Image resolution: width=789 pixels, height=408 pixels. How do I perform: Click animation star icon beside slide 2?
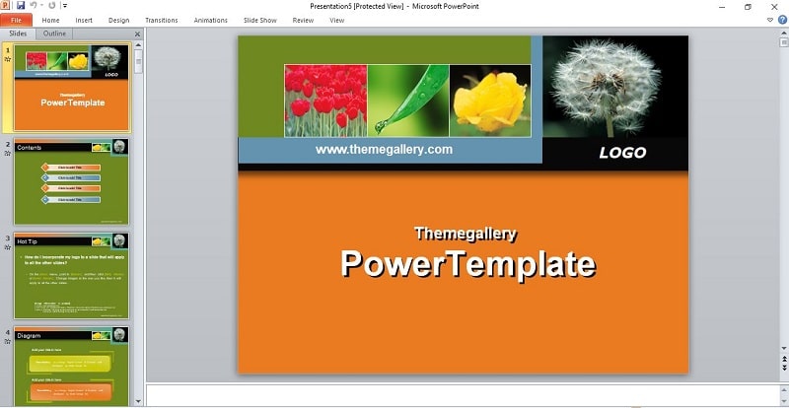(x=8, y=153)
